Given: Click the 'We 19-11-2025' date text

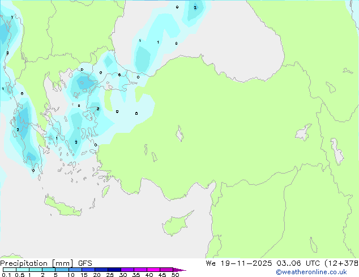Looking at the screenshot, I should point(239,263).
